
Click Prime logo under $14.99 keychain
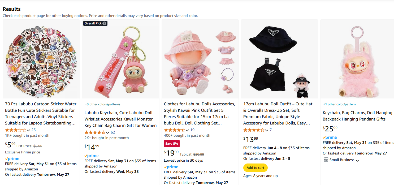92,156
